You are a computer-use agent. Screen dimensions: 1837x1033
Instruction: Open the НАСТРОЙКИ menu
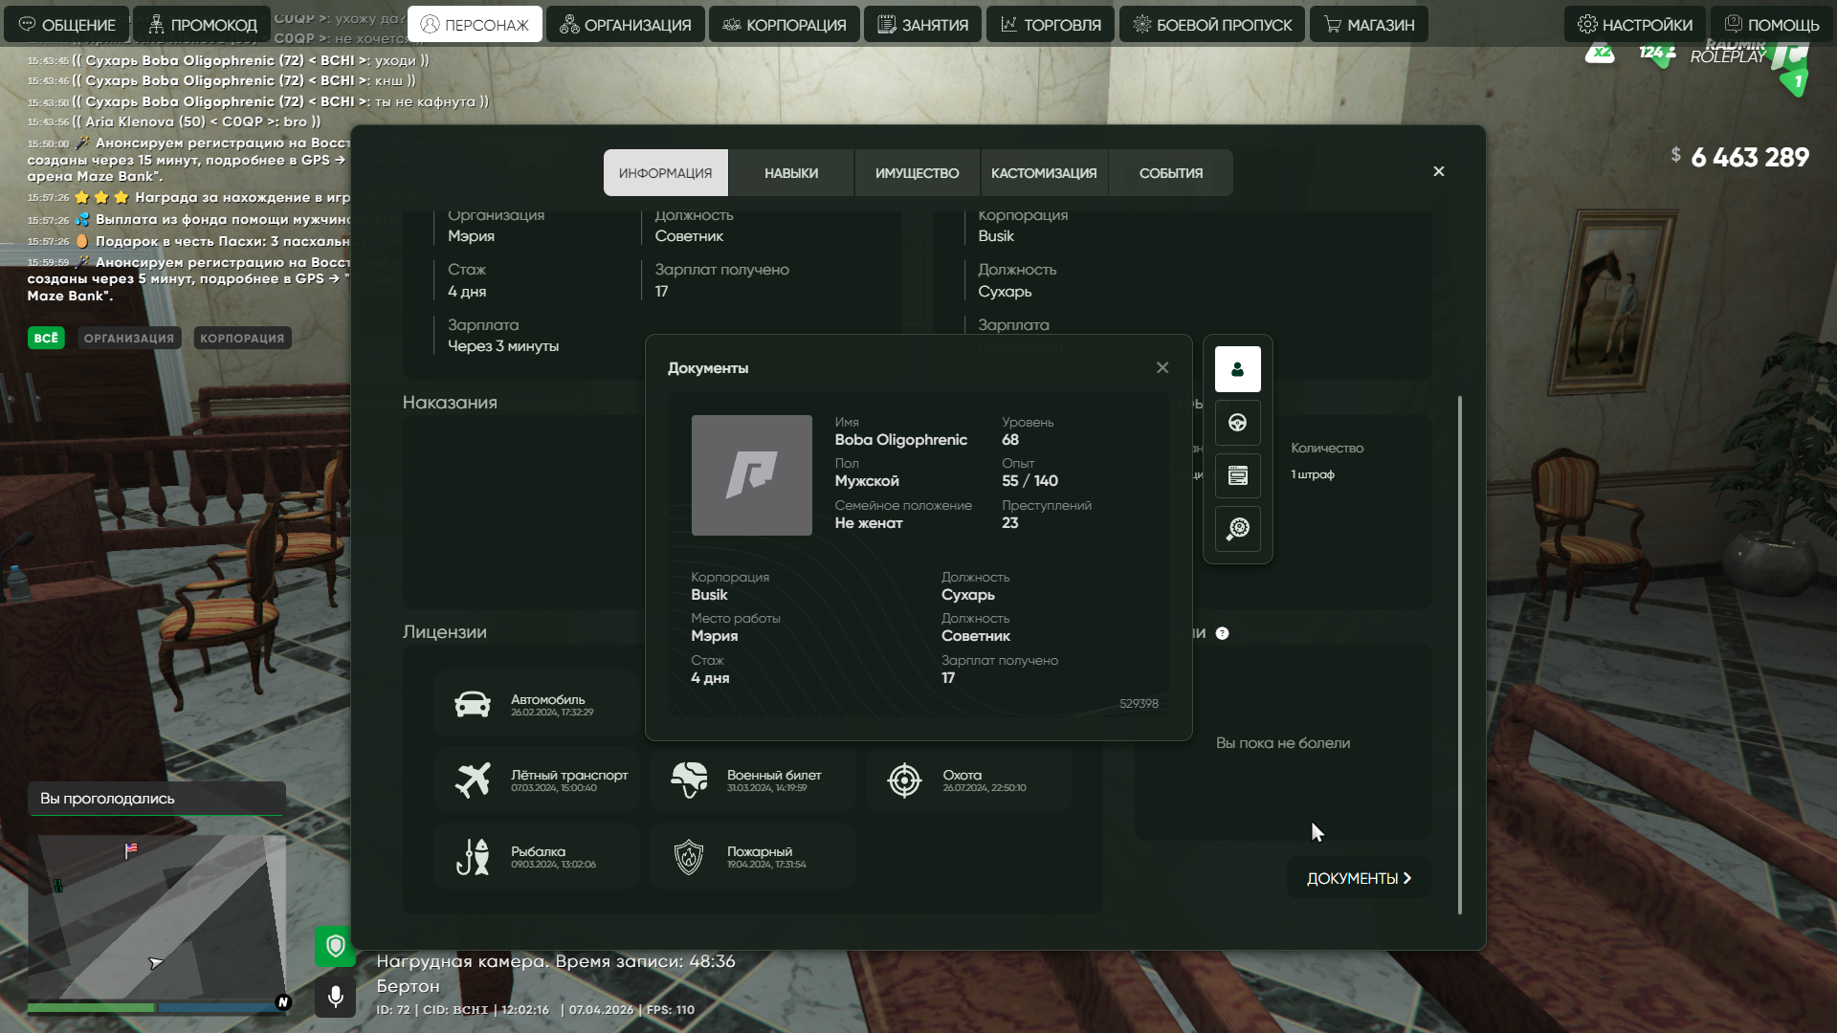click(x=1634, y=25)
